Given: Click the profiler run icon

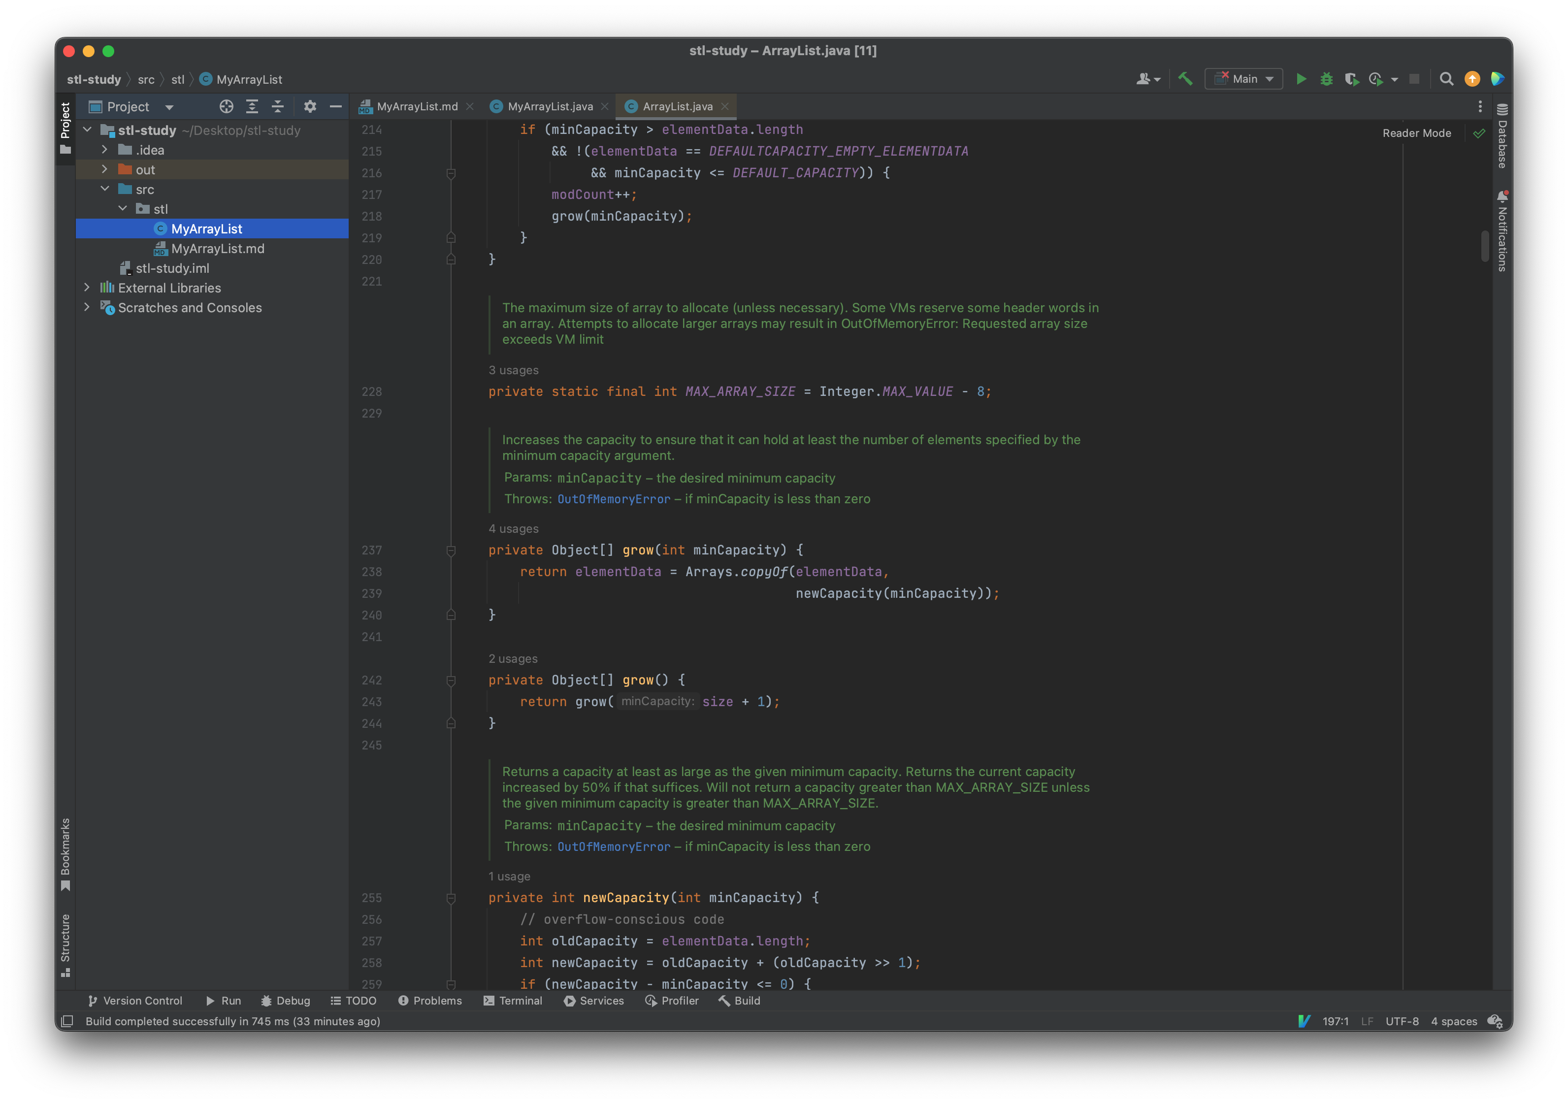Looking at the screenshot, I should pyautogui.click(x=1376, y=79).
